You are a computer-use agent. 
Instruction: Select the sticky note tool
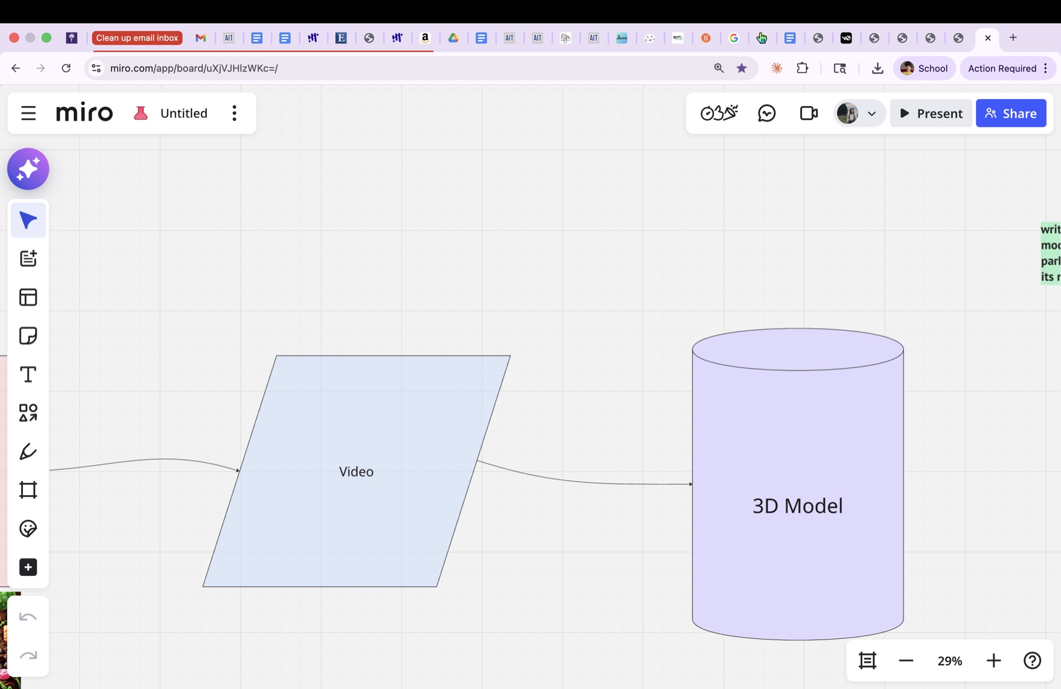coord(28,336)
